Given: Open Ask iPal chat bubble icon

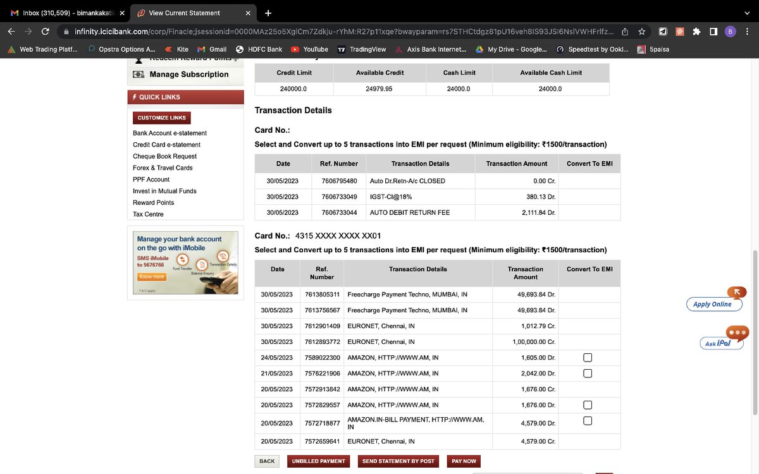Looking at the screenshot, I should [x=737, y=332].
